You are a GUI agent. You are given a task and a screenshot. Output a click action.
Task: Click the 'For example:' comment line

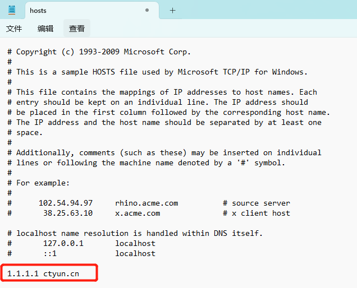coord(43,183)
